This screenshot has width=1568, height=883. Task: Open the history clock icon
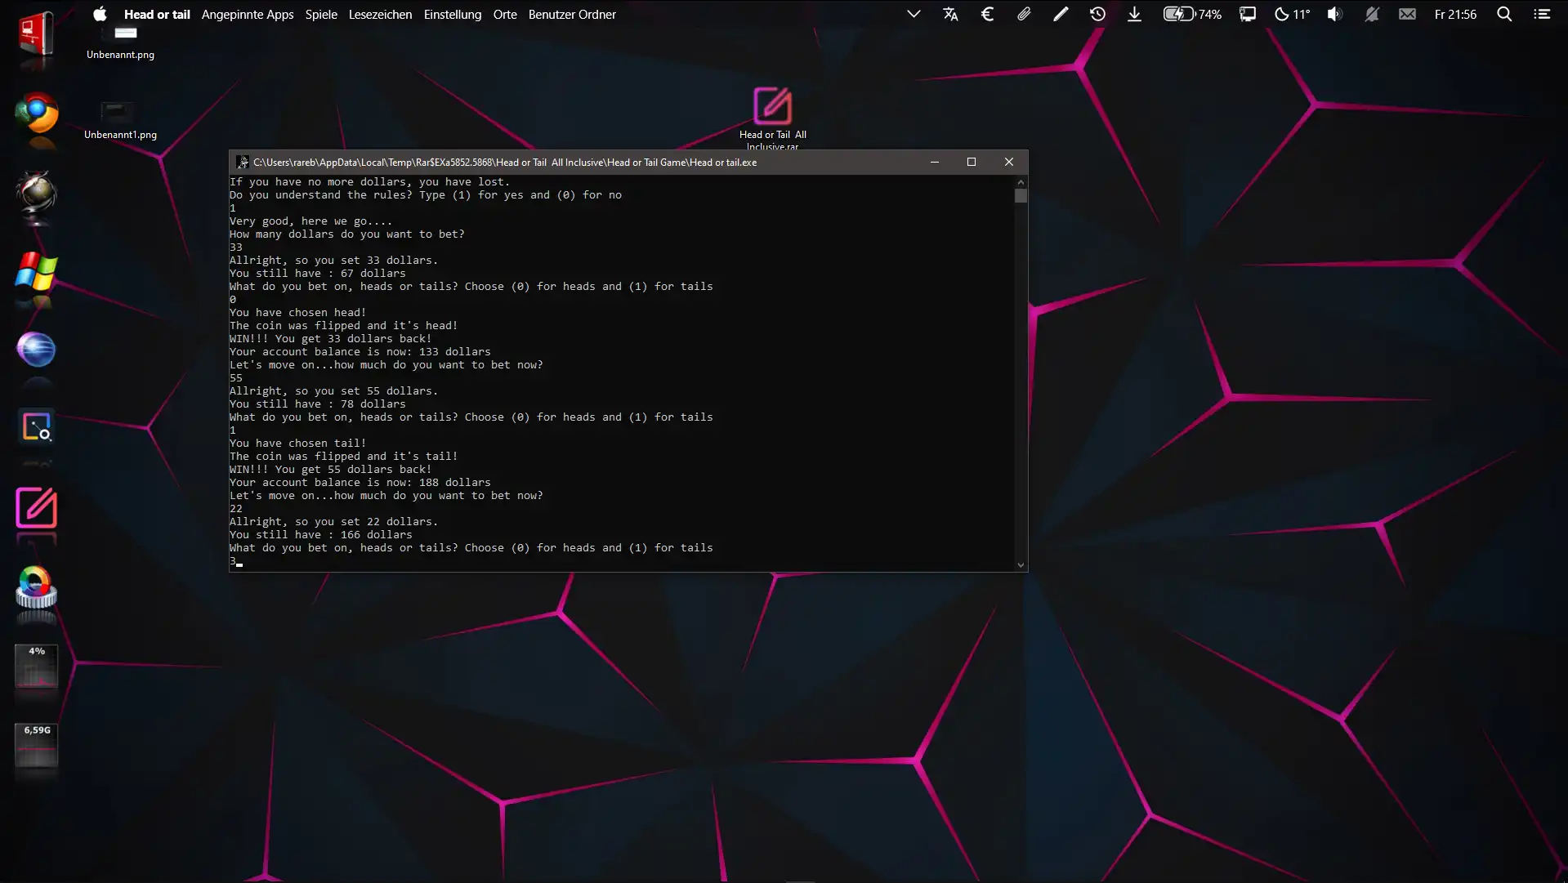1097,14
